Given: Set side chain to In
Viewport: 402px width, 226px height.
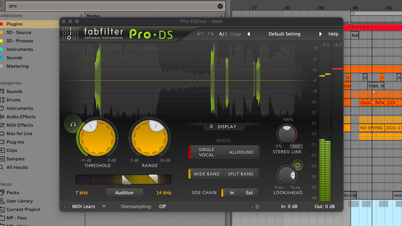Looking at the screenshot, I should pos(232,193).
